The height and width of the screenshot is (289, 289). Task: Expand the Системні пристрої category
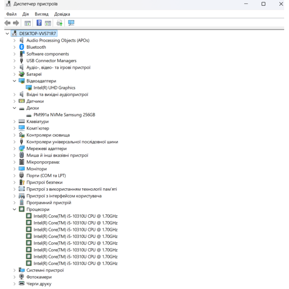click(x=14, y=270)
